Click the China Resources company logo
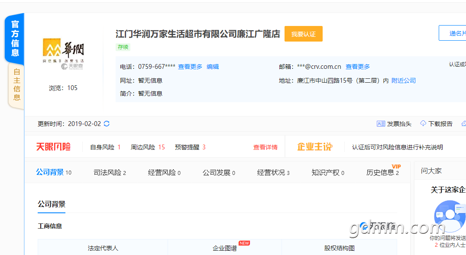This screenshot has height=255, width=466. click(x=63, y=54)
